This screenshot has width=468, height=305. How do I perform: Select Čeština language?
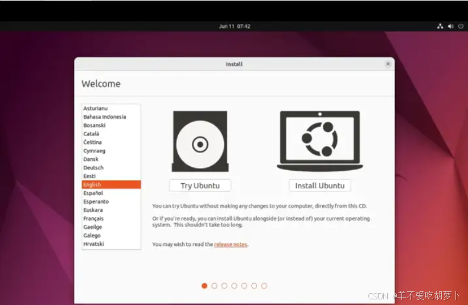coord(111,142)
